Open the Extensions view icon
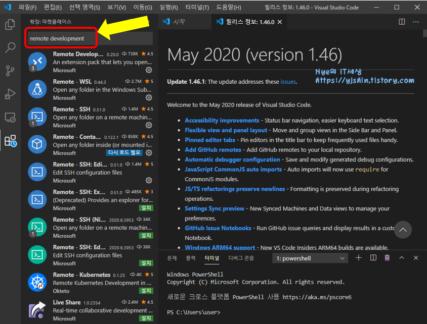 click(11, 141)
